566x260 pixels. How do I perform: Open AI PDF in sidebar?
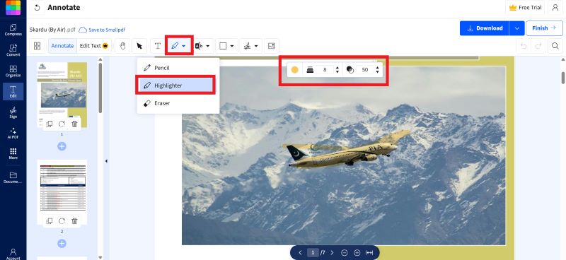(13, 133)
